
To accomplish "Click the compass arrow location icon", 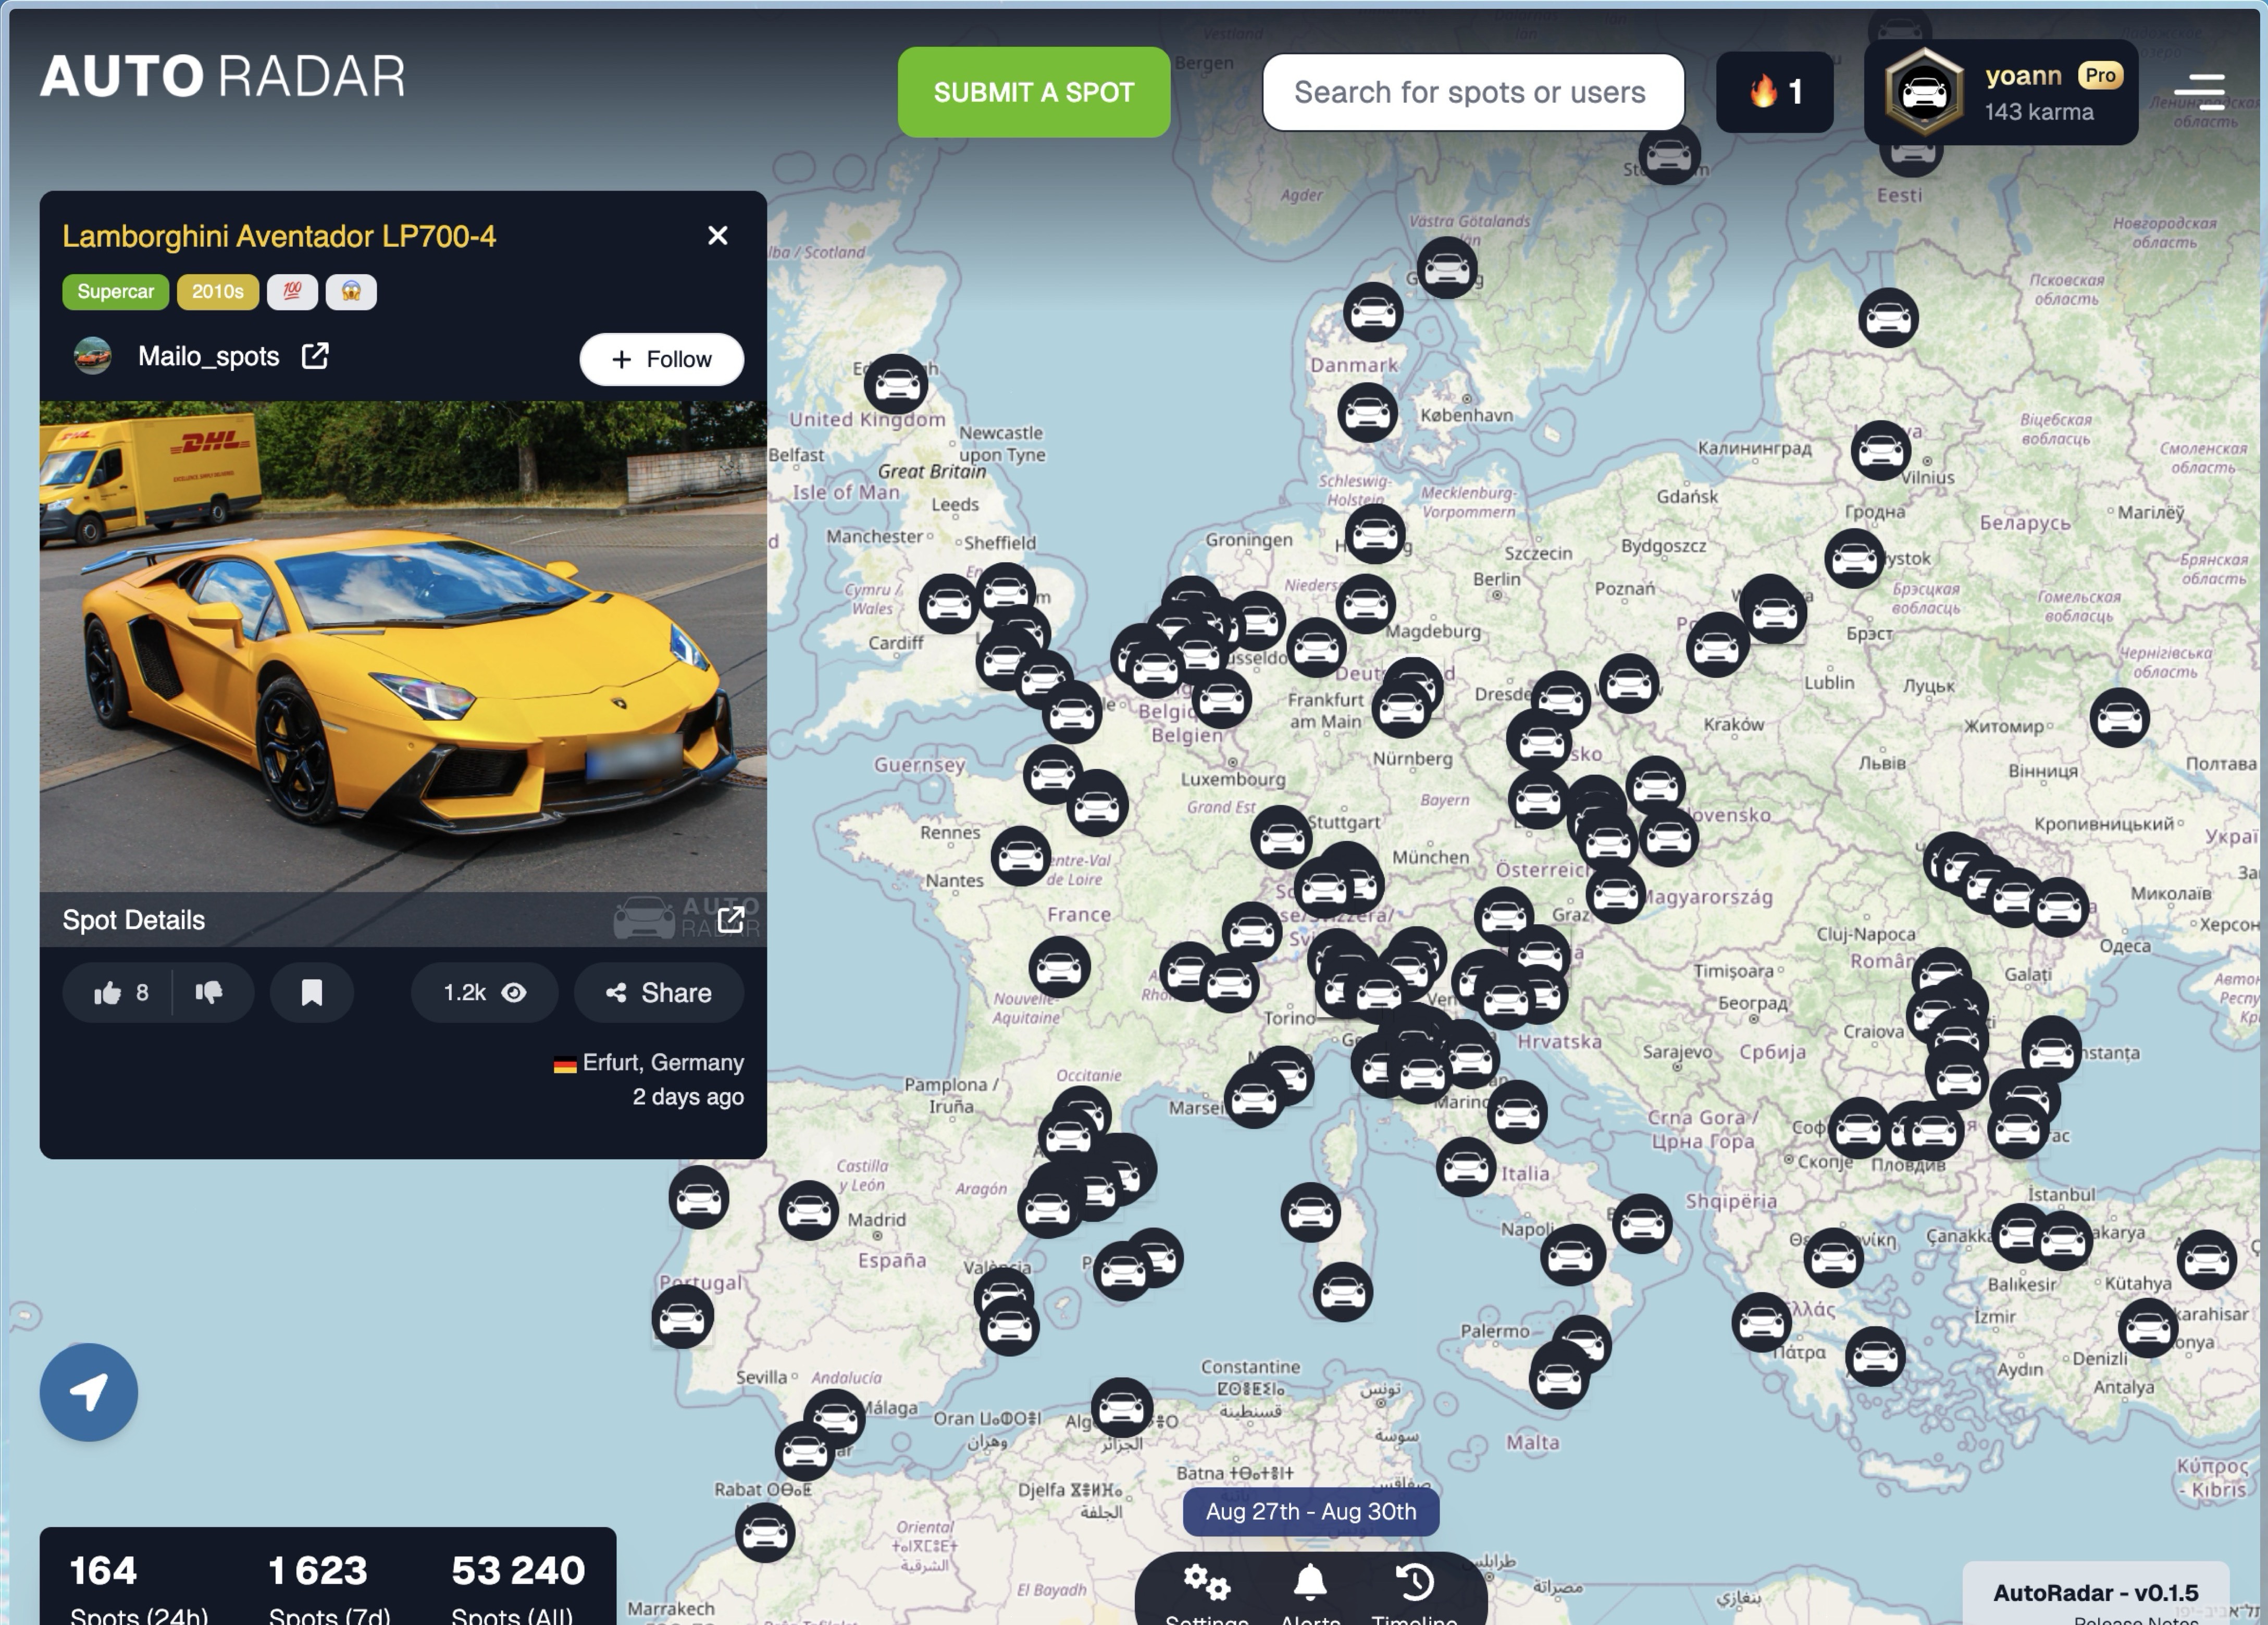I will (90, 1393).
